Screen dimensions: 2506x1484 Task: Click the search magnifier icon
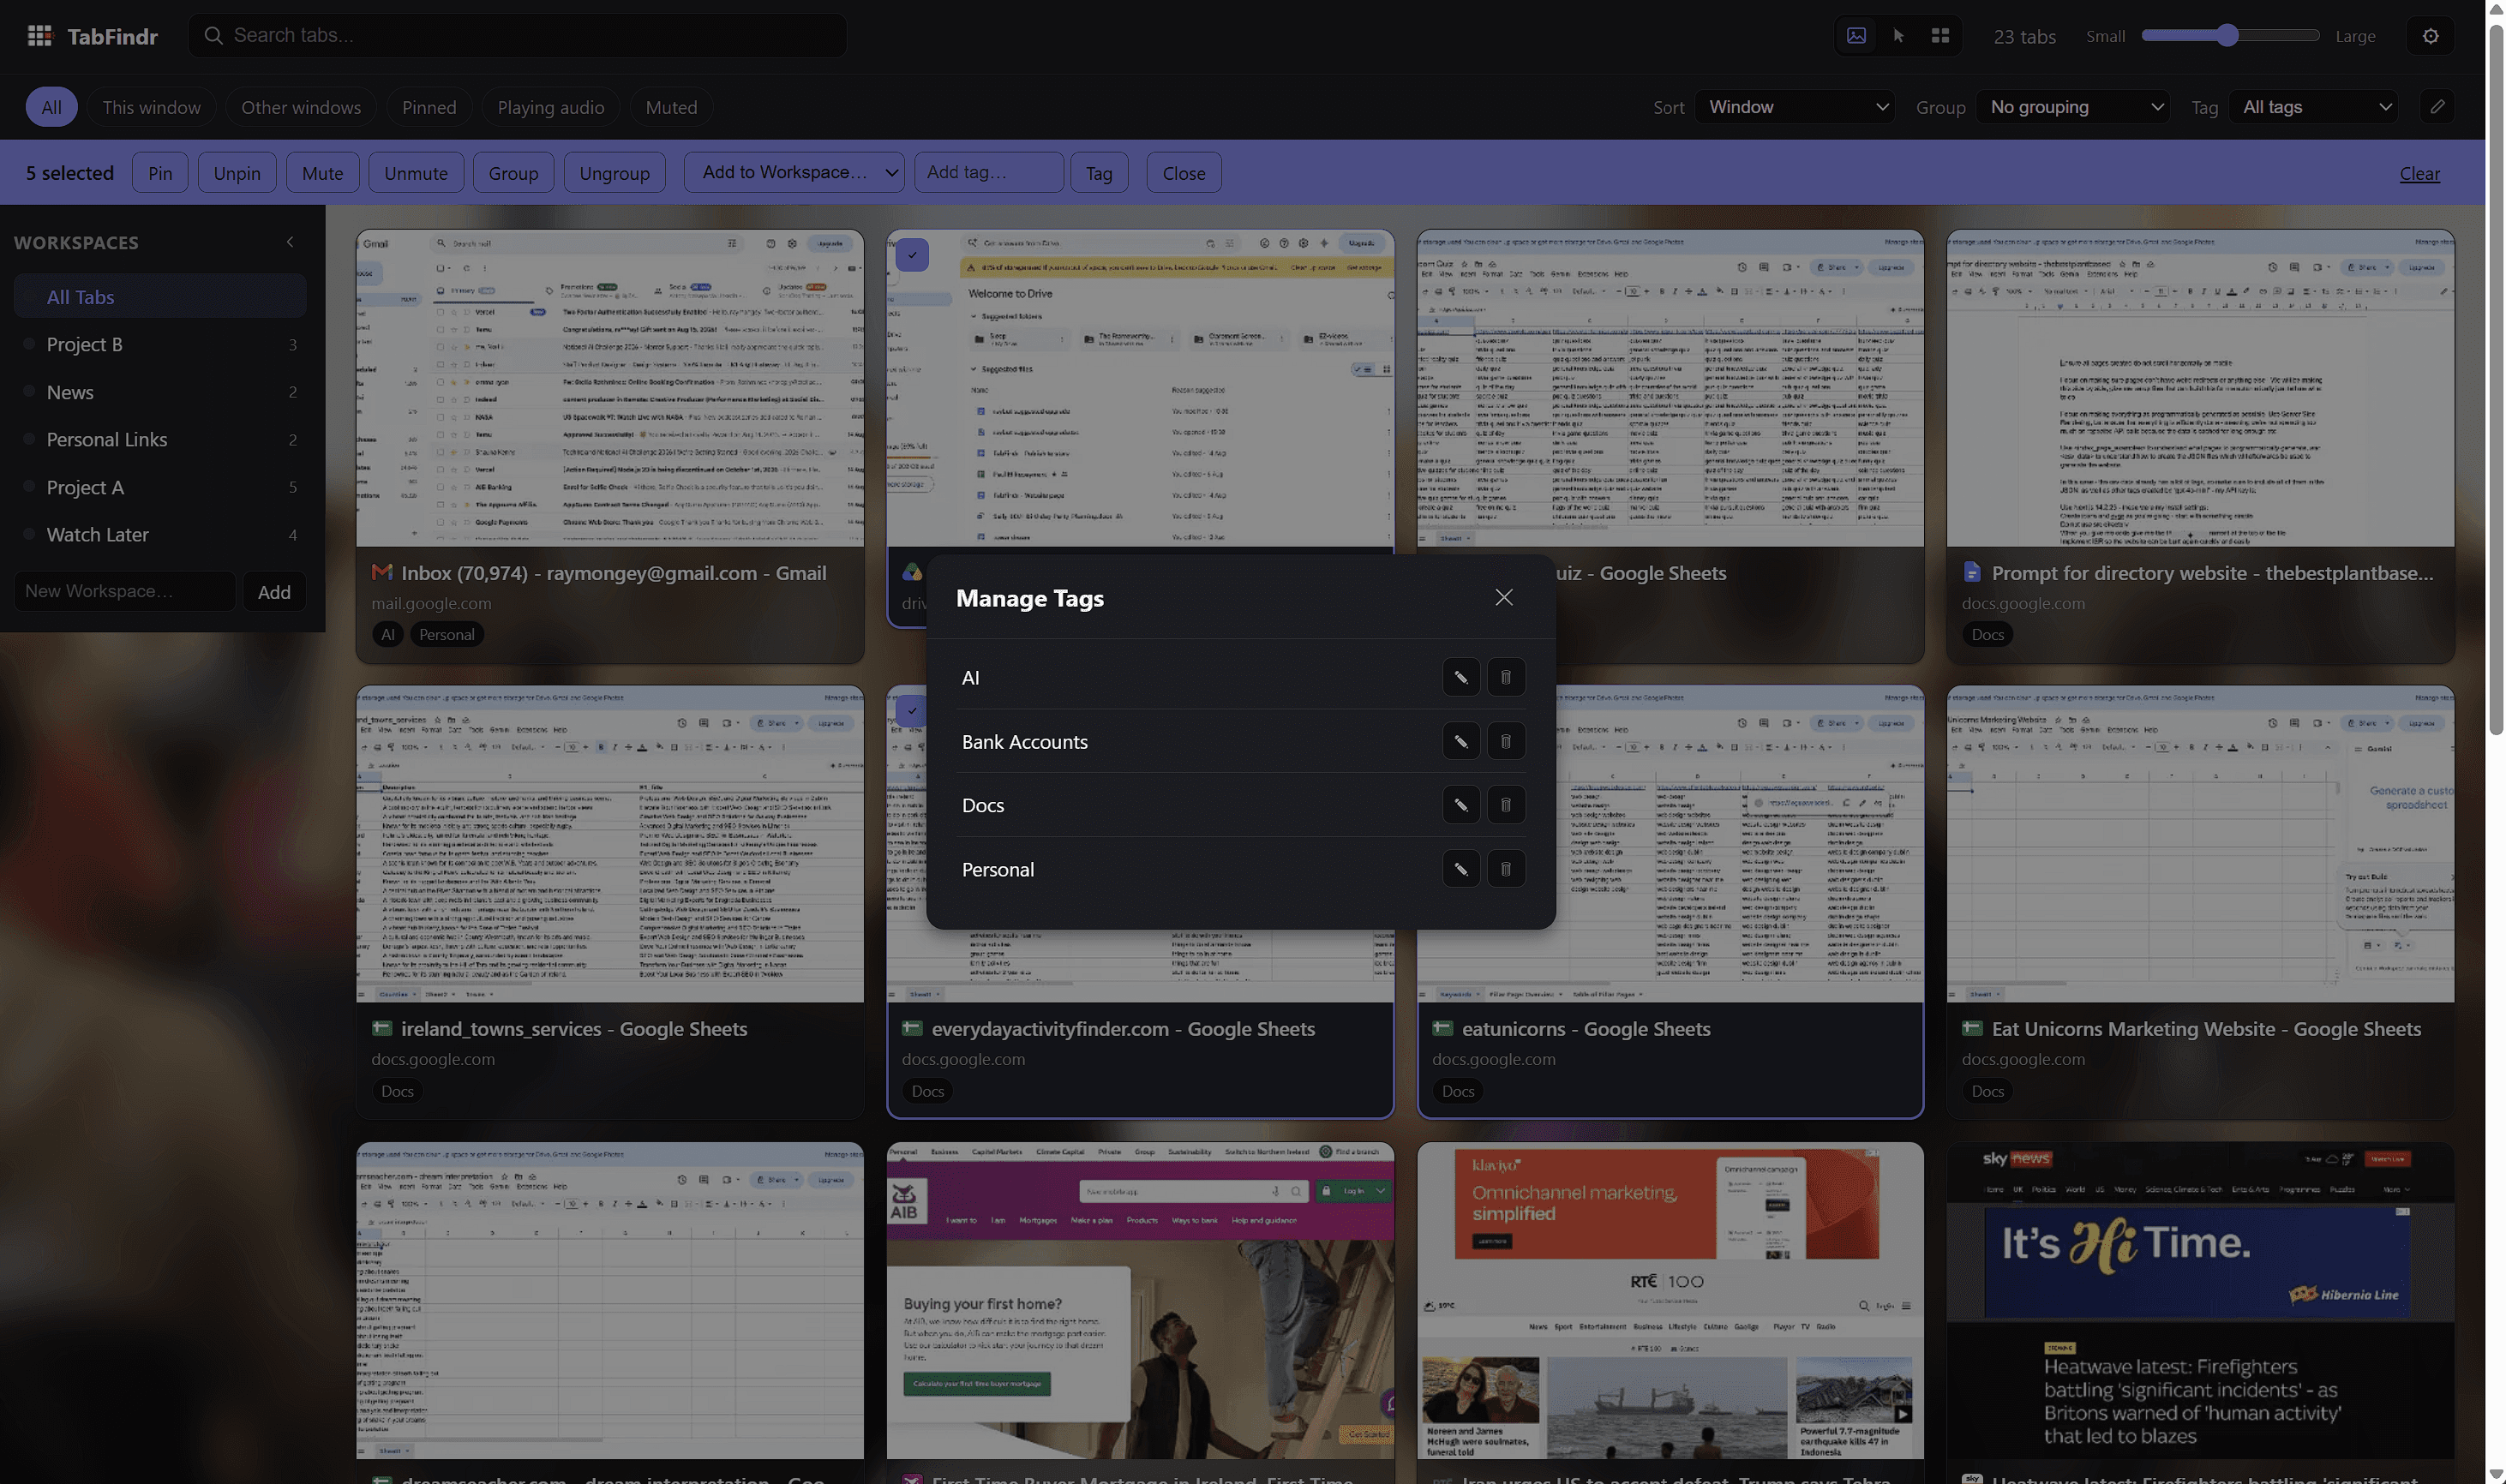pos(213,36)
